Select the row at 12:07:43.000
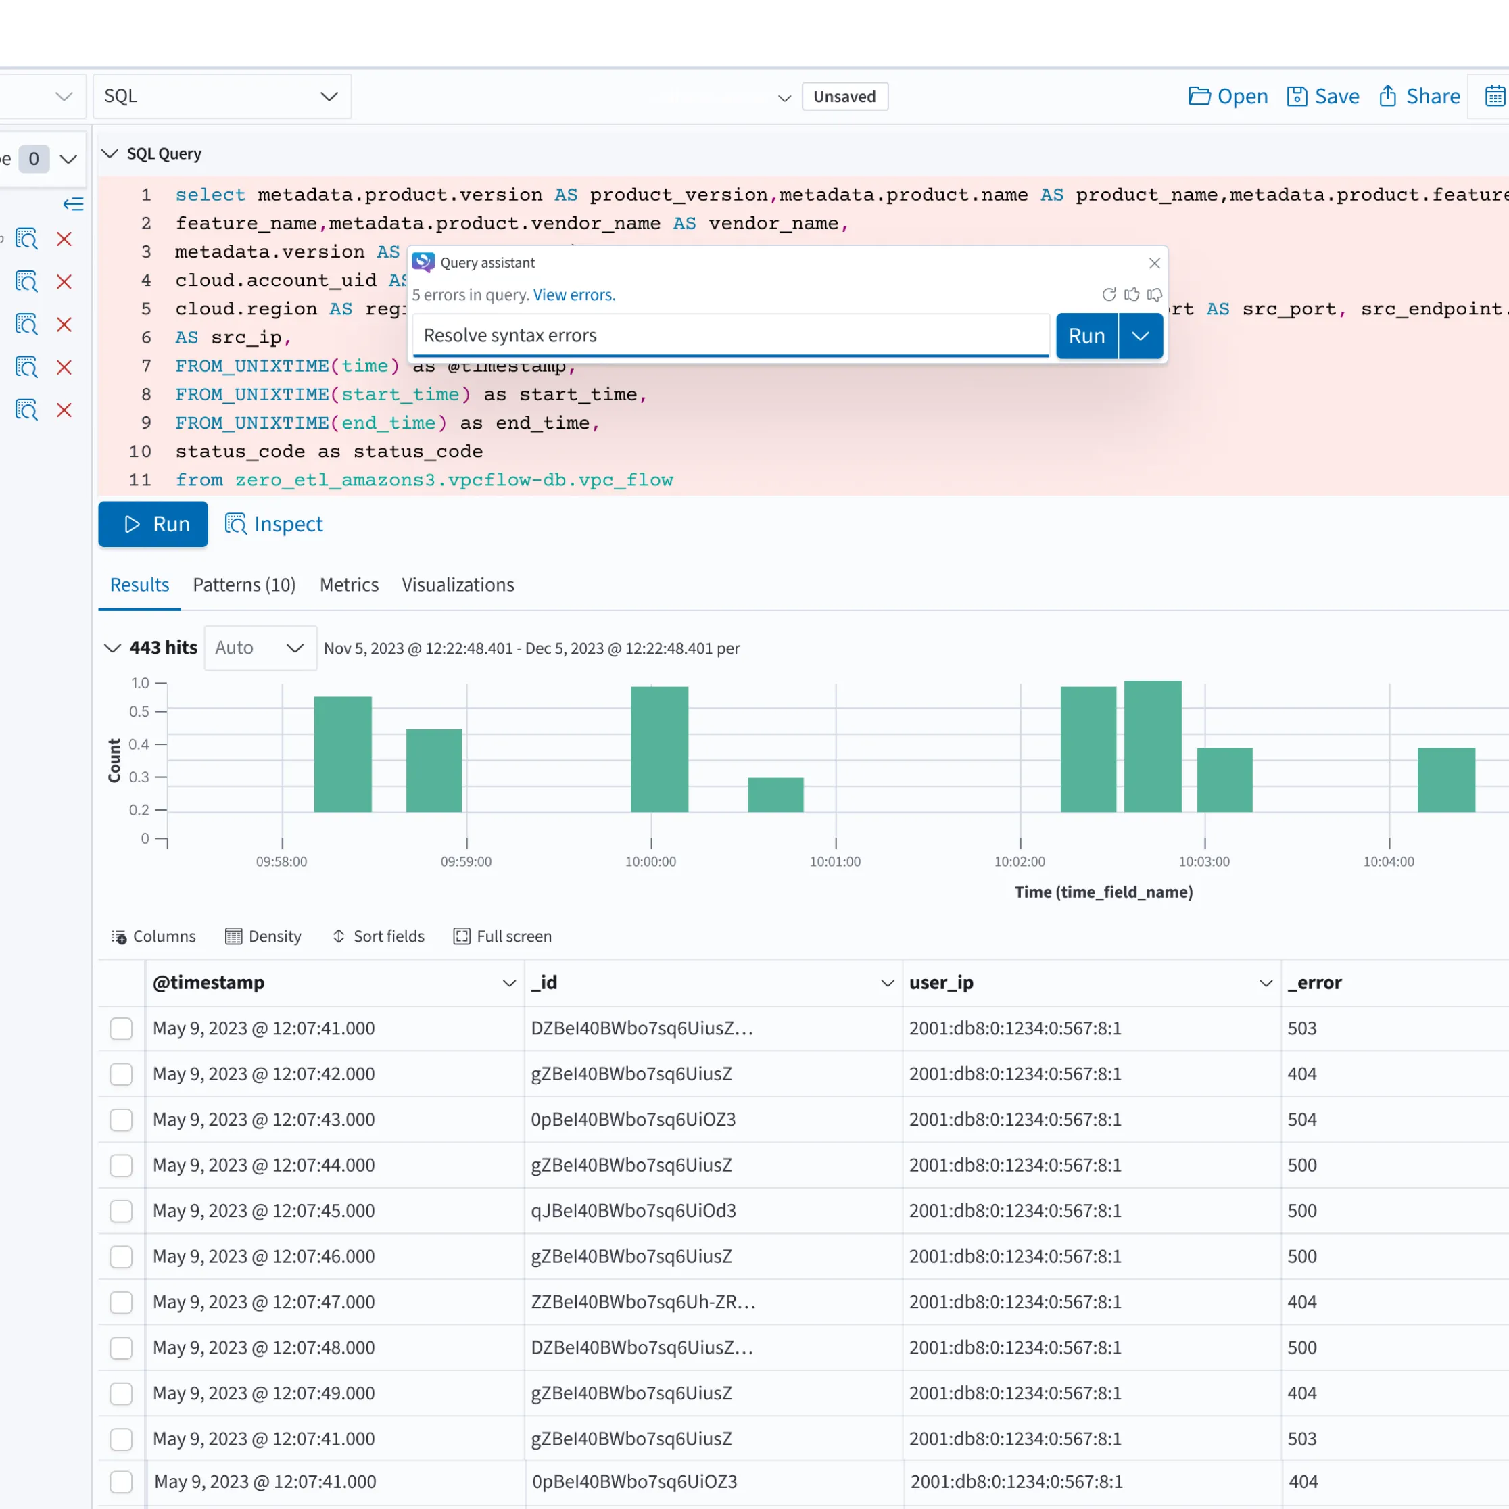Image resolution: width=1509 pixels, height=1509 pixels. (121, 1120)
